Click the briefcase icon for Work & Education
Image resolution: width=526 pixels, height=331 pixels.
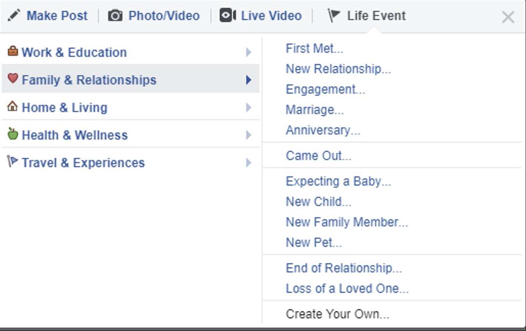(13, 51)
